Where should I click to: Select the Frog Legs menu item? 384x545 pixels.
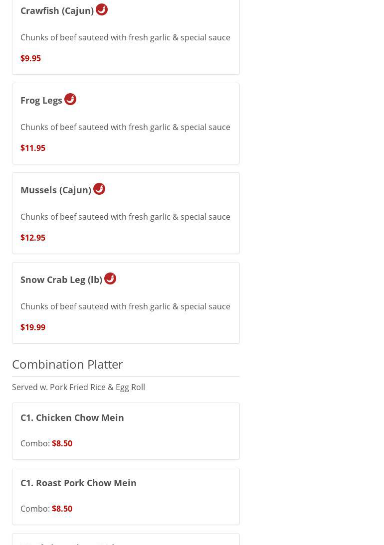click(41, 100)
